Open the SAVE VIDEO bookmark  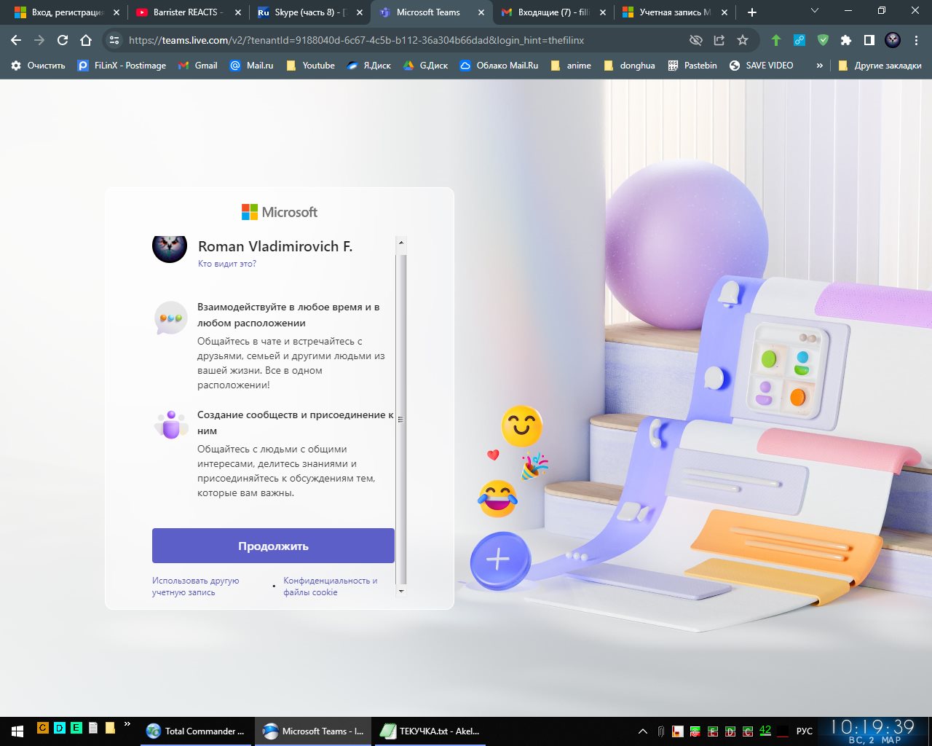pos(761,66)
